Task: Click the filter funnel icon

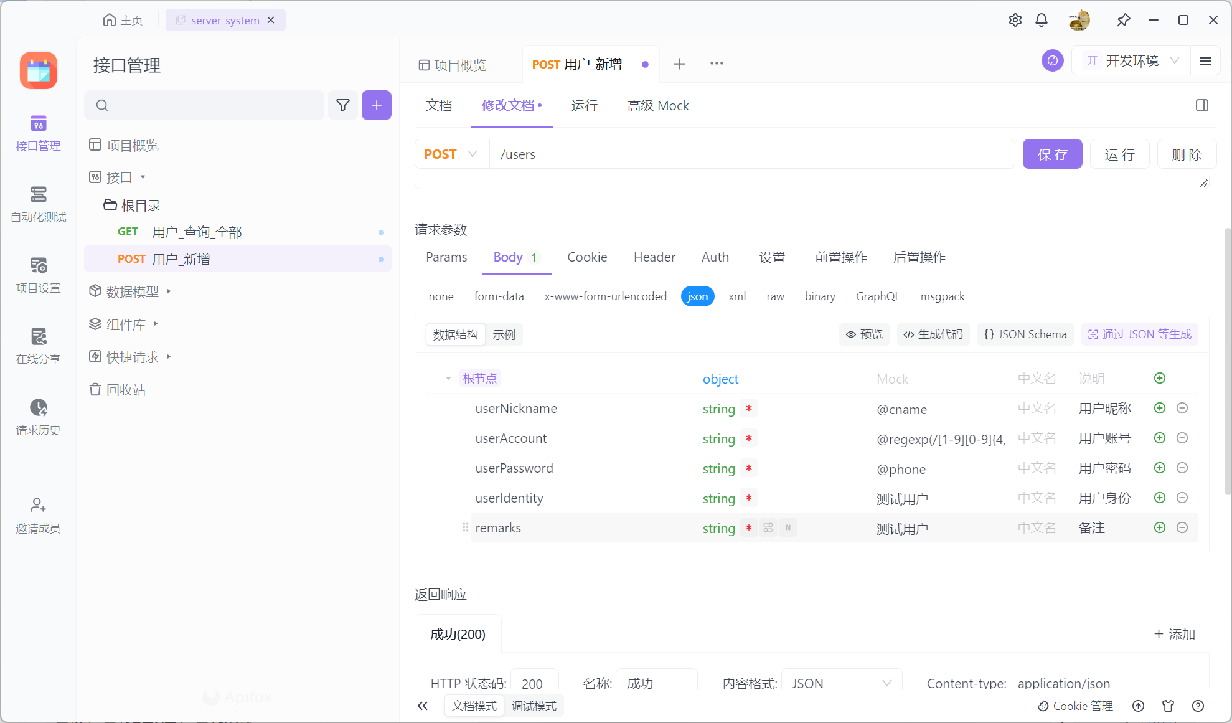Action: point(343,105)
